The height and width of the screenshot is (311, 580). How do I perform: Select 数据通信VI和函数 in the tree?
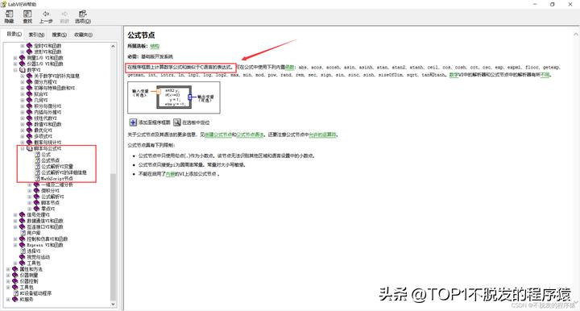45,221
